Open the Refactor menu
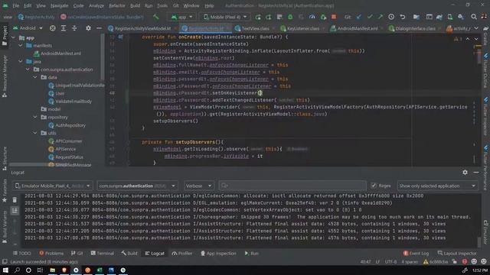This screenshot has width=490, height=275. (117, 5)
